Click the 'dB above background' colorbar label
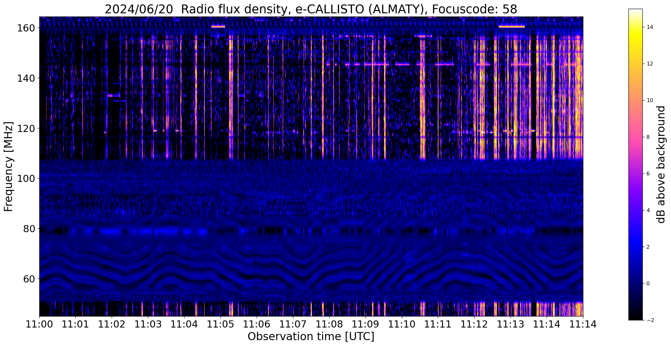Screen dimensions: 671x346 661,164
